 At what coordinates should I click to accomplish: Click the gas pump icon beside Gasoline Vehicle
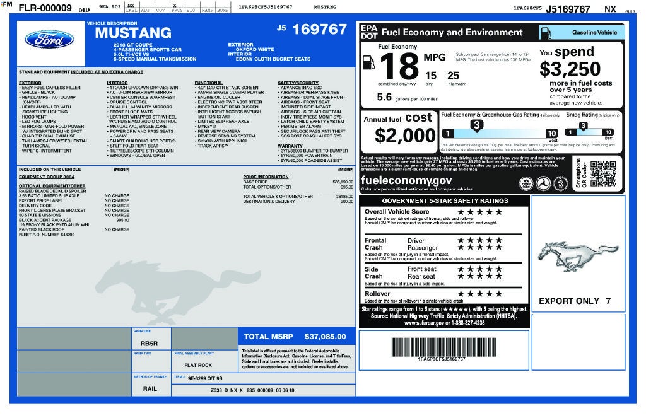546,33
